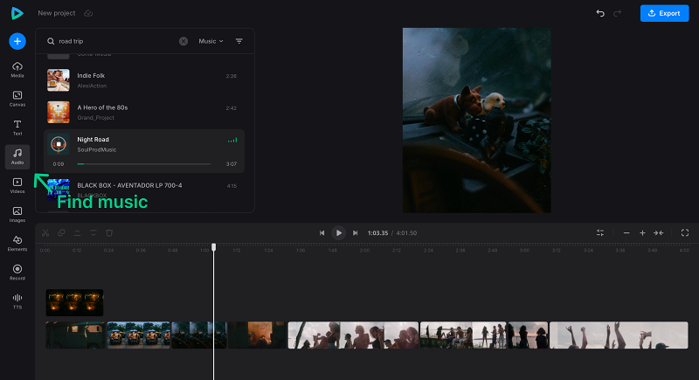The width and height of the screenshot is (699, 380).
Task: Click the AlexiAction artist name
Action: (92, 86)
